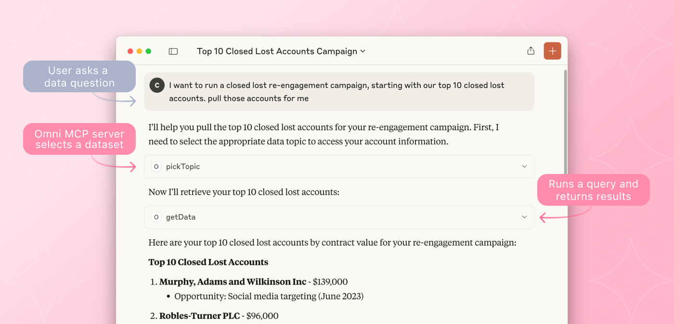Image resolution: width=674 pixels, height=324 pixels.
Task: Click the getData tool call row
Action: pos(339,217)
